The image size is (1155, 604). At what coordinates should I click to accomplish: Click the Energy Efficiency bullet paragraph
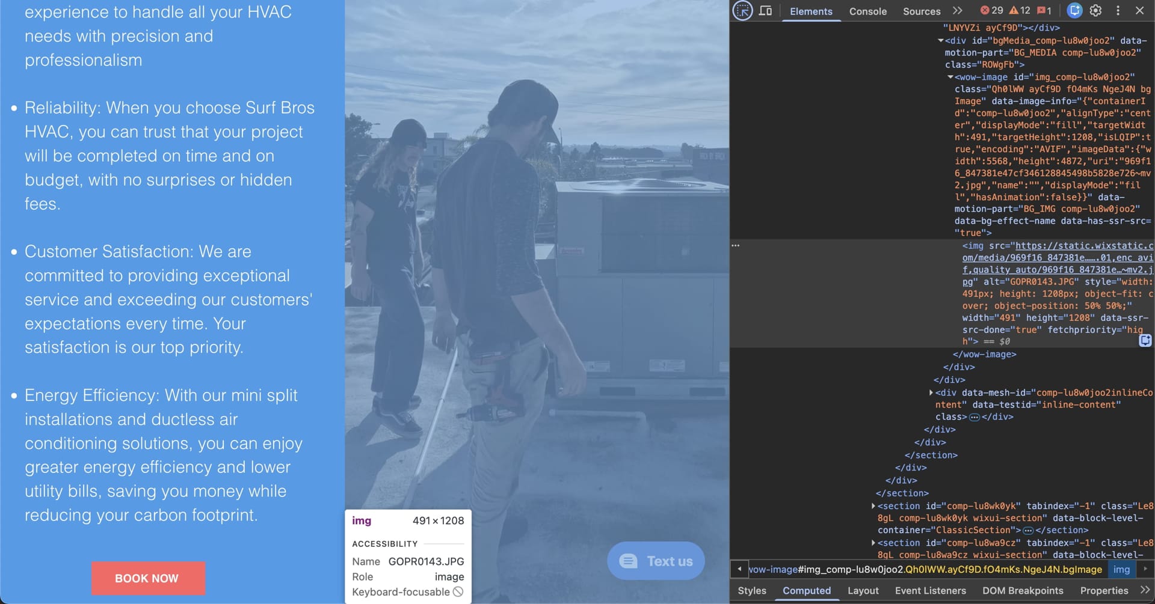coord(164,455)
